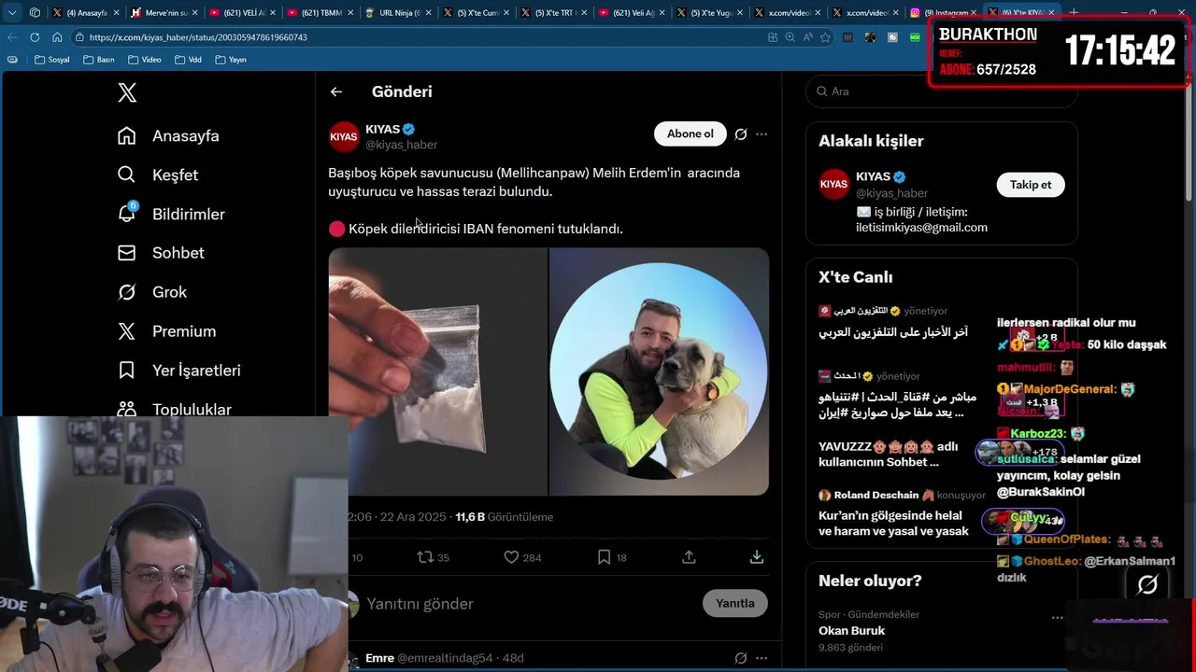Click the X logo in the sidebar
The image size is (1196, 672).
(x=127, y=92)
